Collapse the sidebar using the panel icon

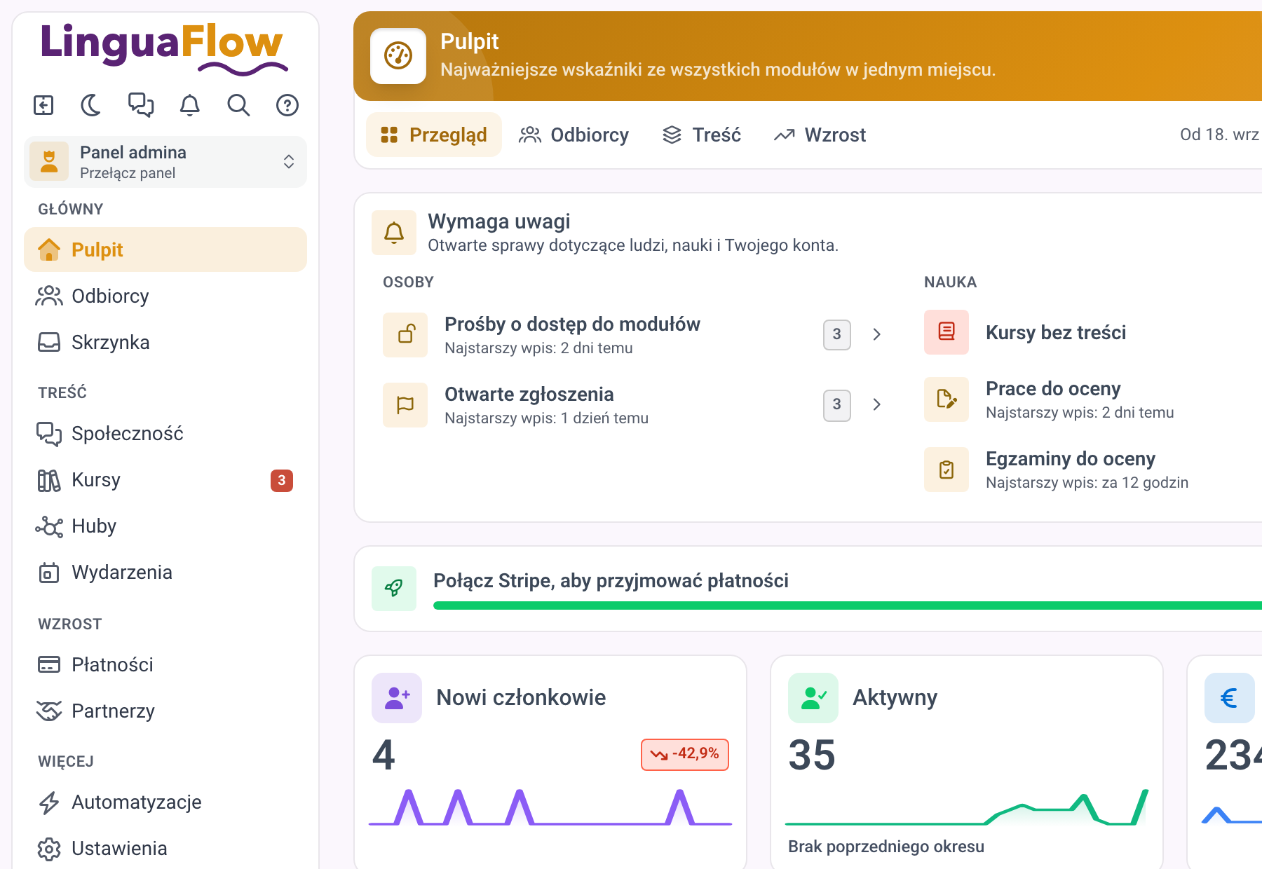click(x=43, y=105)
